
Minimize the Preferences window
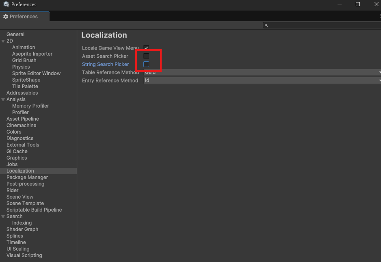tap(340, 4)
